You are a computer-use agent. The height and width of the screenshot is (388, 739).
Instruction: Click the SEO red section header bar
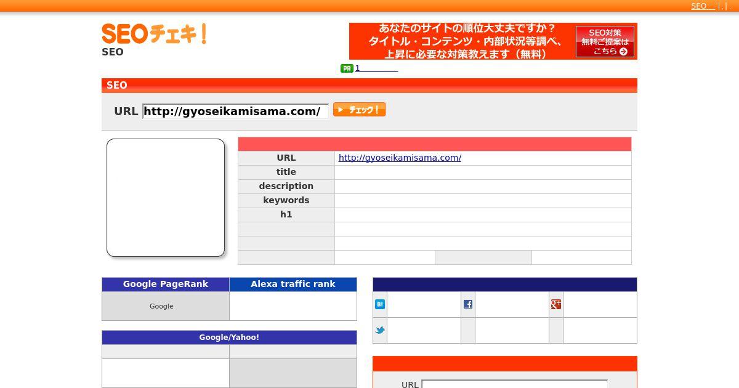click(369, 86)
